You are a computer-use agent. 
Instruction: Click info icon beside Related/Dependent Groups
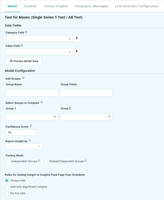(x=86, y=161)
